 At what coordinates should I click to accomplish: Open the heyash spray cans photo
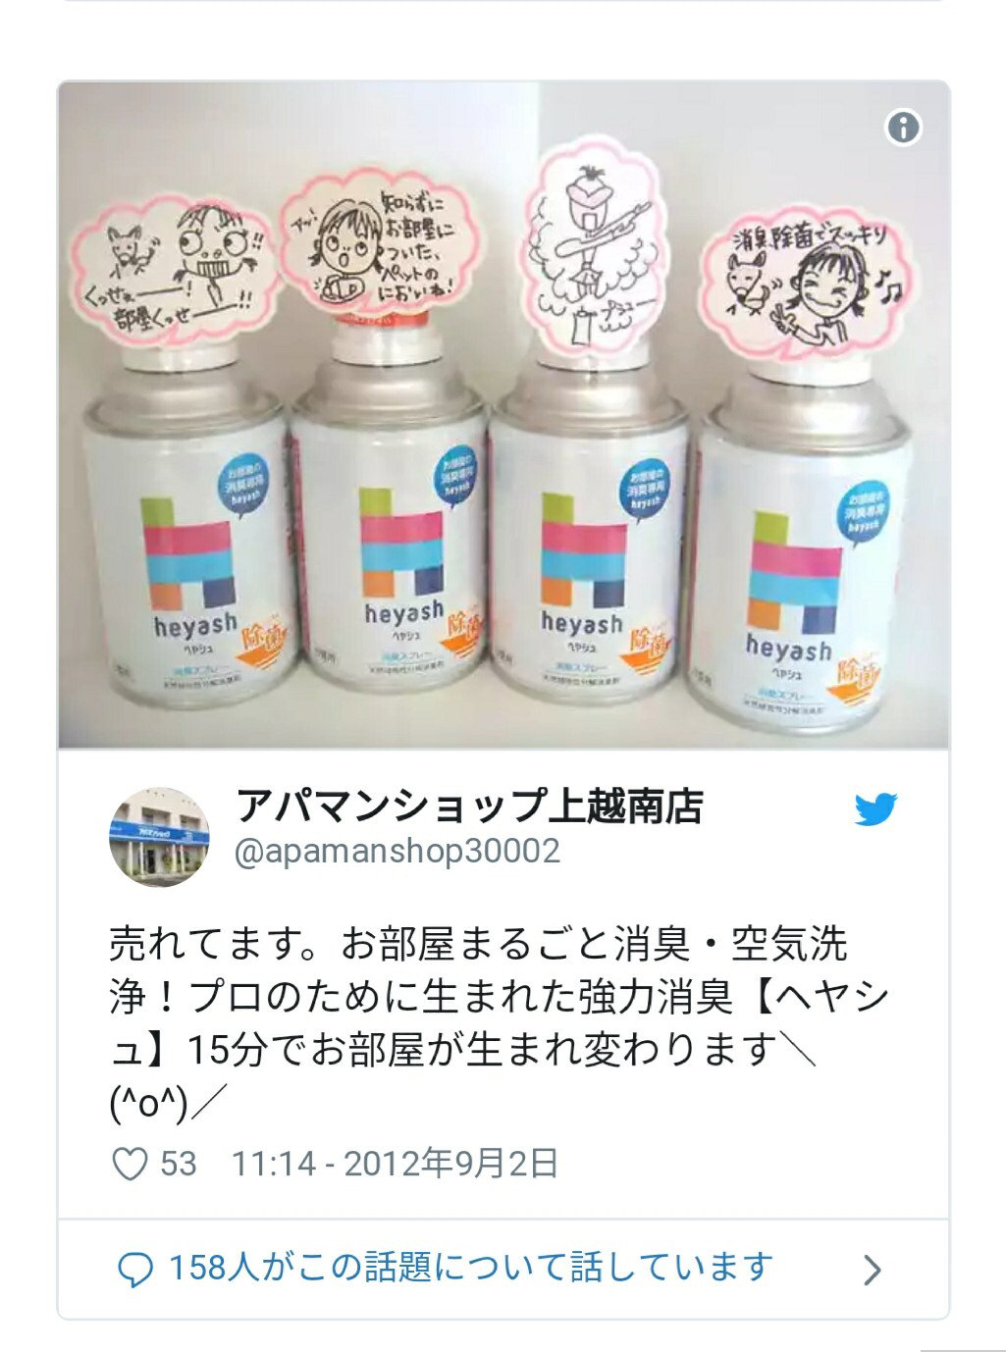503,415
